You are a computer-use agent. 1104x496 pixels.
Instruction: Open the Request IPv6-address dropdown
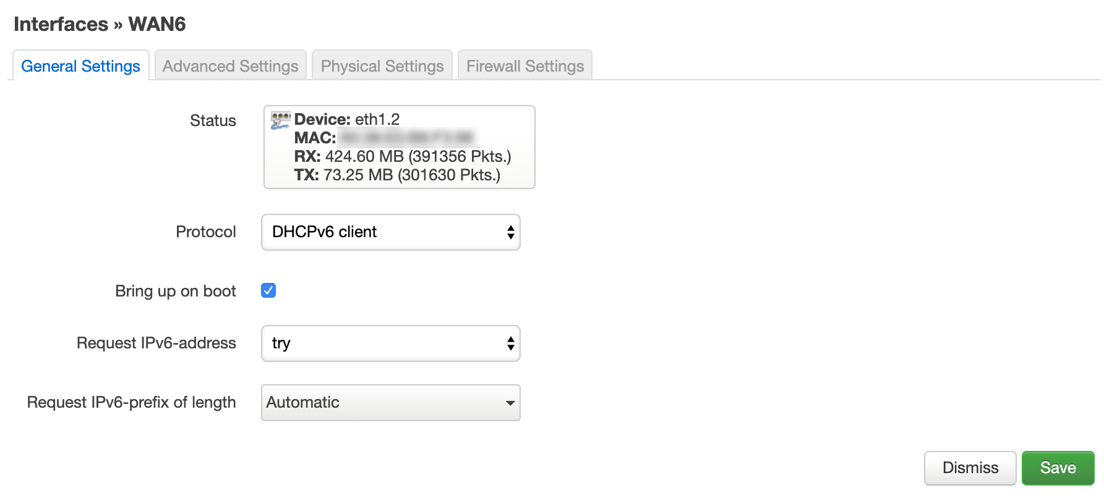tap(391, 343)
